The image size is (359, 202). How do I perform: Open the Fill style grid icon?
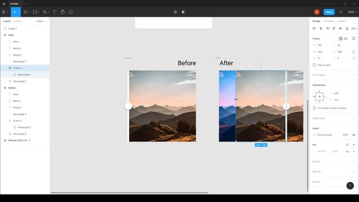[x=347, y=145]
